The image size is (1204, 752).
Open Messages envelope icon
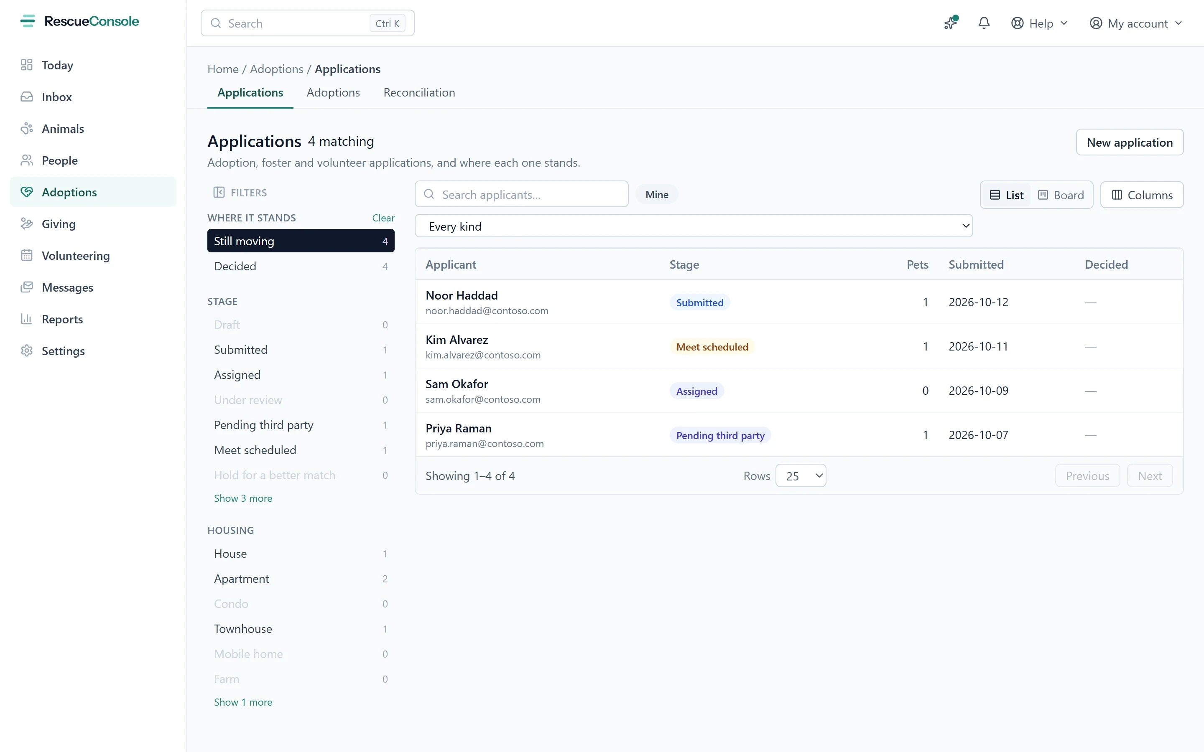pos(27,287)
